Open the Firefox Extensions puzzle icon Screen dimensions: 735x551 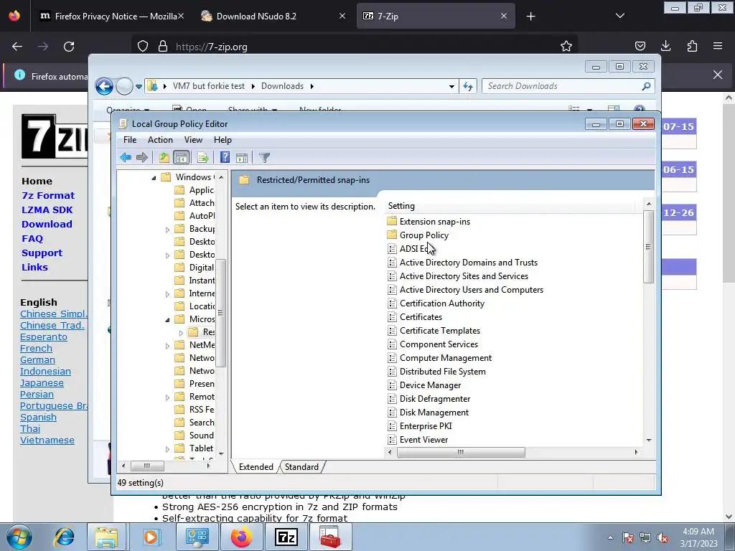(x=692, y=46)
